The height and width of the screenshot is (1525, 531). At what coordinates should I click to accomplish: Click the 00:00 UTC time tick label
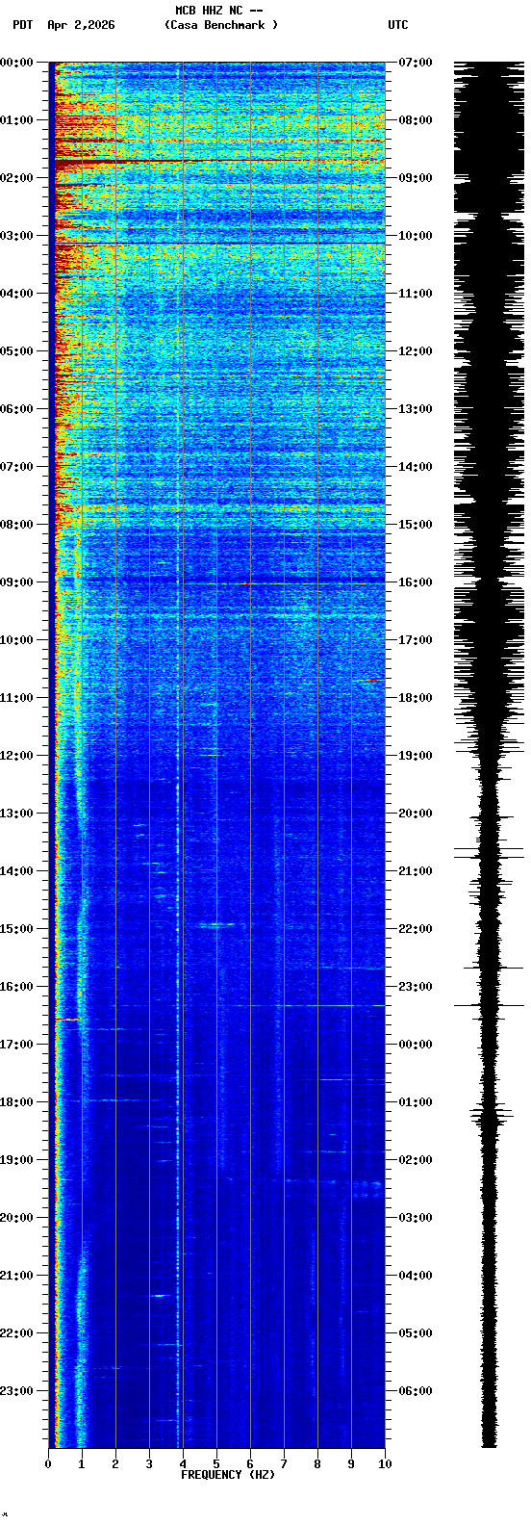[x=415, y=1045]
